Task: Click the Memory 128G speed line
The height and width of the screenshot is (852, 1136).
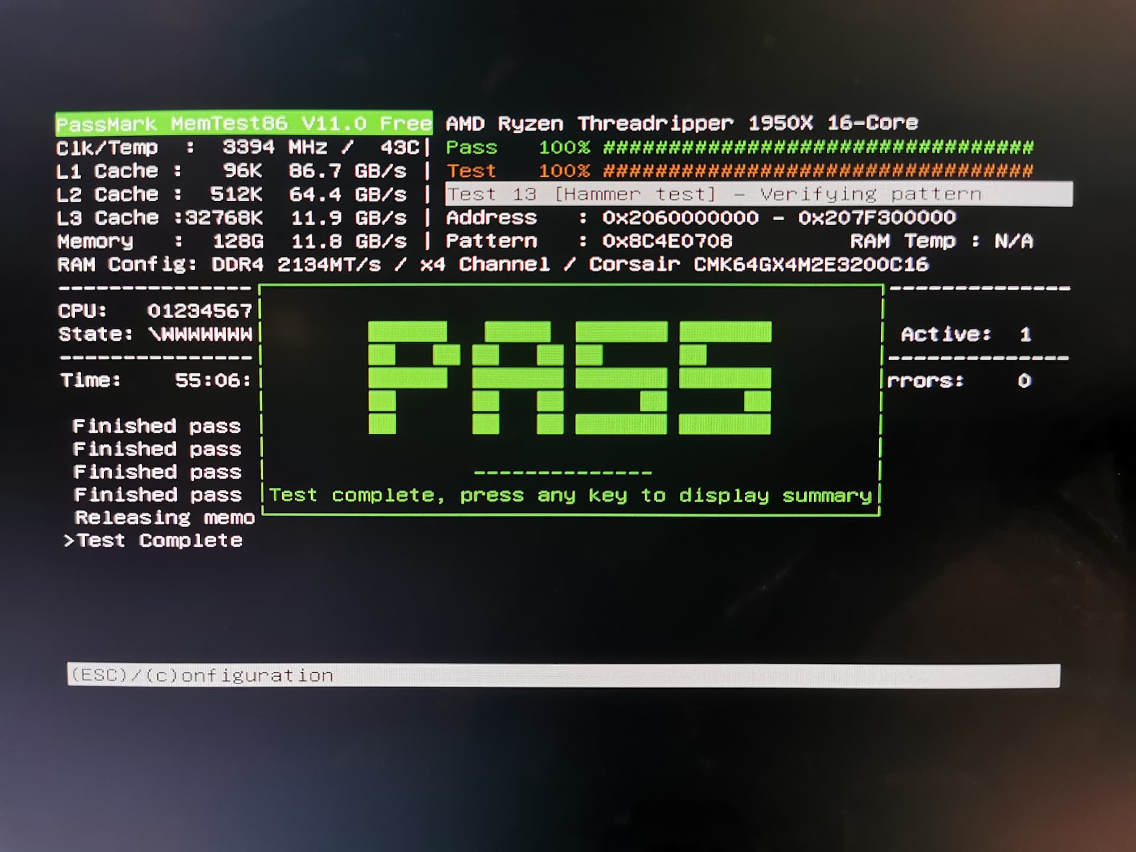Action: [237, 241]
